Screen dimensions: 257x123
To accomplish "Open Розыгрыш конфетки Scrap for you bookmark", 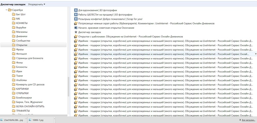I will 110,19.
